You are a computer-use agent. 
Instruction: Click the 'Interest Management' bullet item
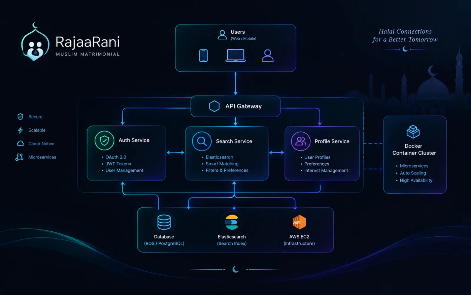coord(326,171)
